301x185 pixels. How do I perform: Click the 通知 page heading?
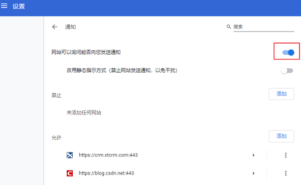(x=70, y=27)
